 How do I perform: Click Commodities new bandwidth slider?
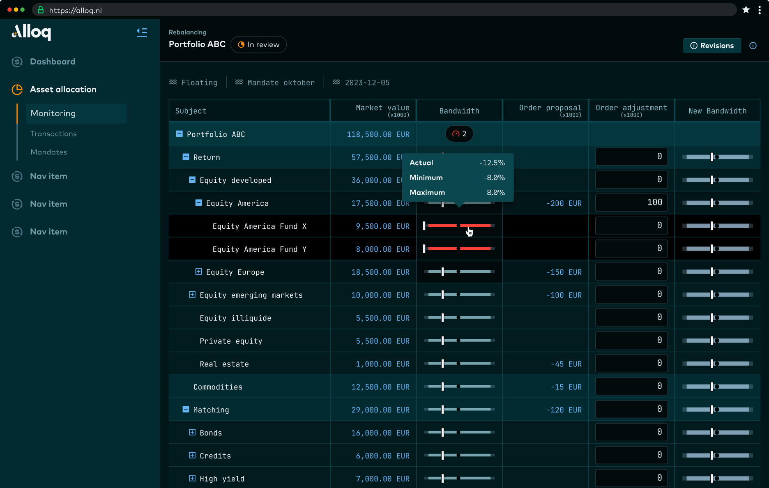click(x=717, y=387)
